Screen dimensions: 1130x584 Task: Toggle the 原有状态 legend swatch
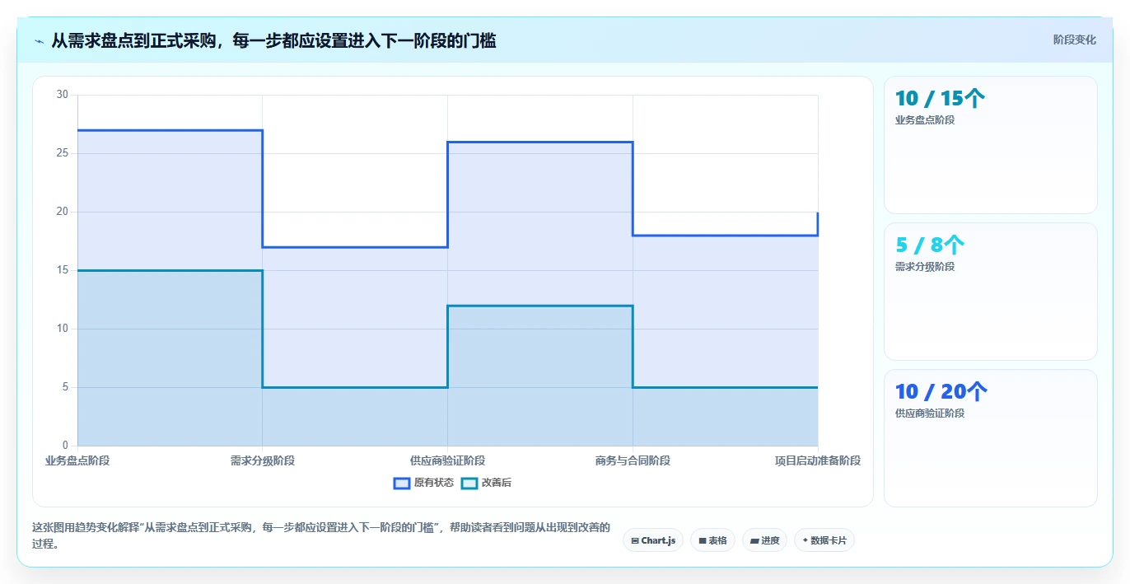(x=402, y=483)
